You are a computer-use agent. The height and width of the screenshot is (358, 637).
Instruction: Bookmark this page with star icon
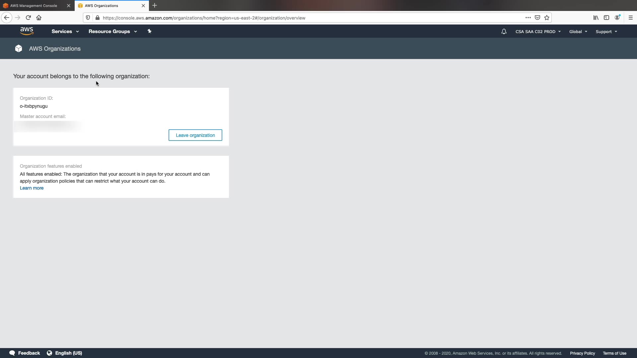pos(547,18)
